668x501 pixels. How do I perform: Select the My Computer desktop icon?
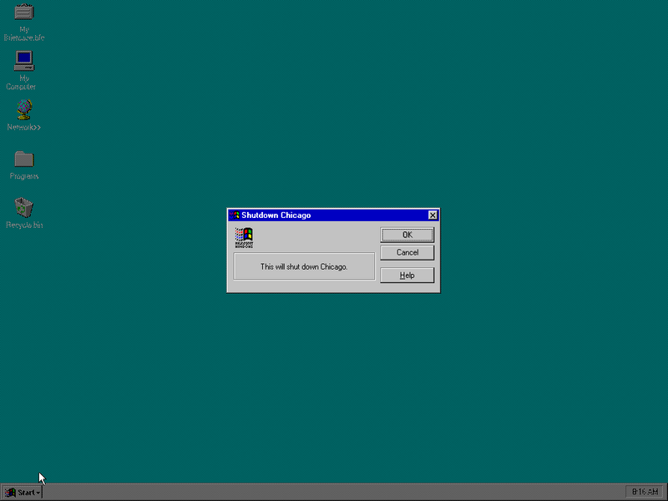[x=24, y=61]
